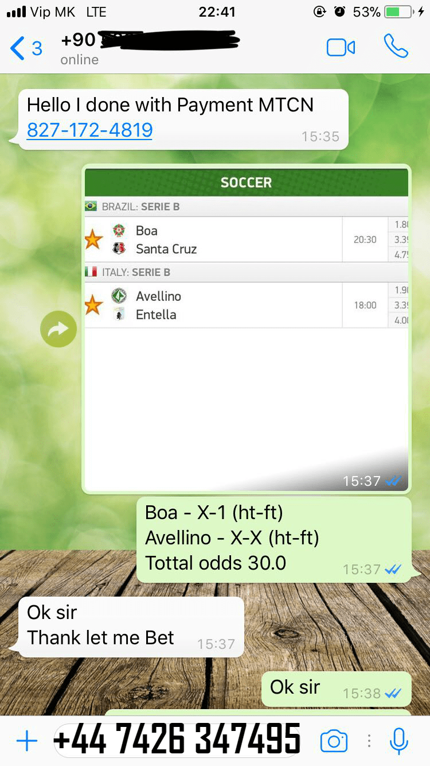Image resolution: width=430 pixels, height=766 pixels.
Task: Open the plus attachment menu
Action: point(26,741)
